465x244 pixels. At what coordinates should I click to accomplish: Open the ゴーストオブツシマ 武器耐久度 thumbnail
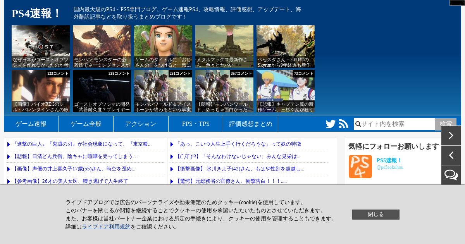coord(102,91)
